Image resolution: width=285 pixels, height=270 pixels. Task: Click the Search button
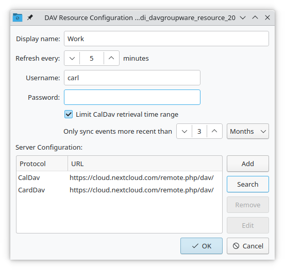pos(248,184)
